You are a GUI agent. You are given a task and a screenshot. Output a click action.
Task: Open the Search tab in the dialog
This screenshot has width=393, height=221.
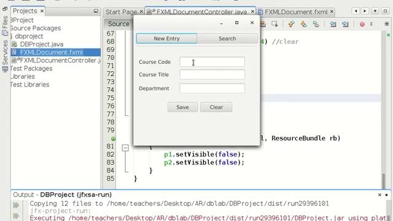(227, 38)
